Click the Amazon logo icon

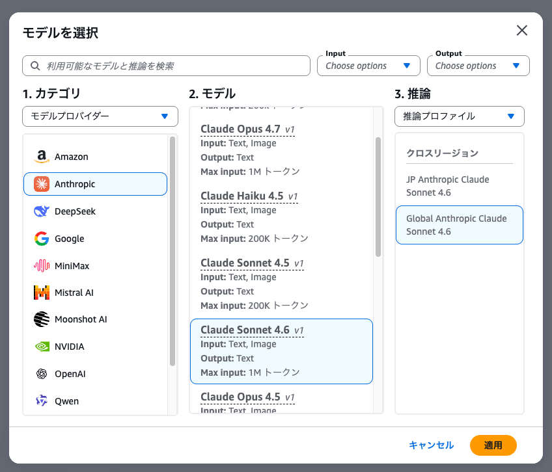[42, 157]
